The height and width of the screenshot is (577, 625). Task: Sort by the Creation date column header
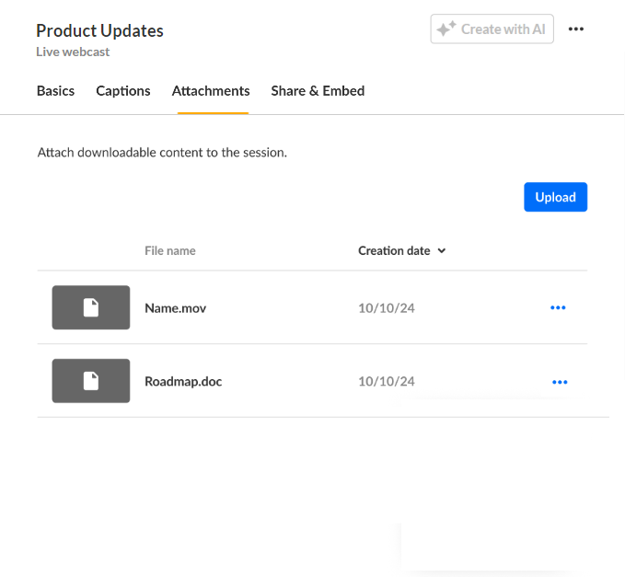click(394, 250)
